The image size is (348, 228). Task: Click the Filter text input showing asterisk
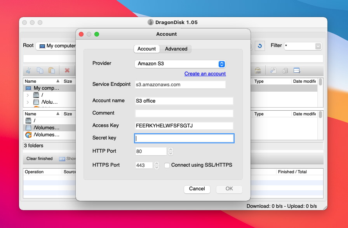[x=299, y=46]
